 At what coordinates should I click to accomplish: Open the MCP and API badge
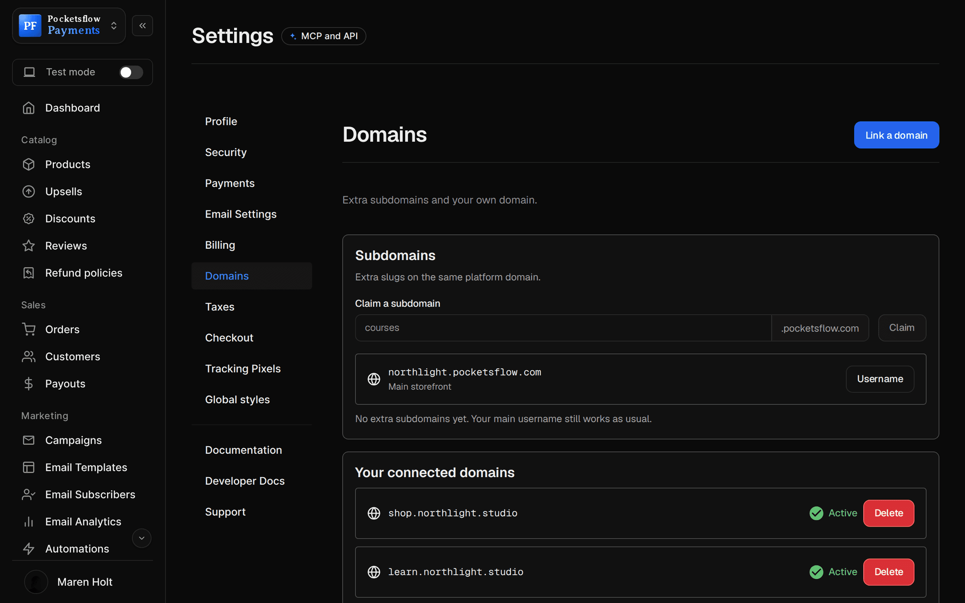tap(324, 36)
